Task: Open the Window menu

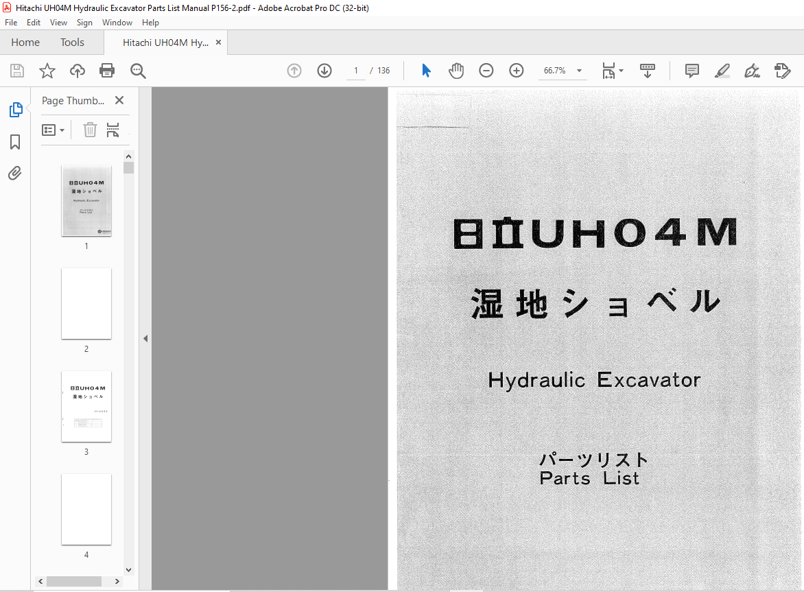Action: click(x=117, y=23)
